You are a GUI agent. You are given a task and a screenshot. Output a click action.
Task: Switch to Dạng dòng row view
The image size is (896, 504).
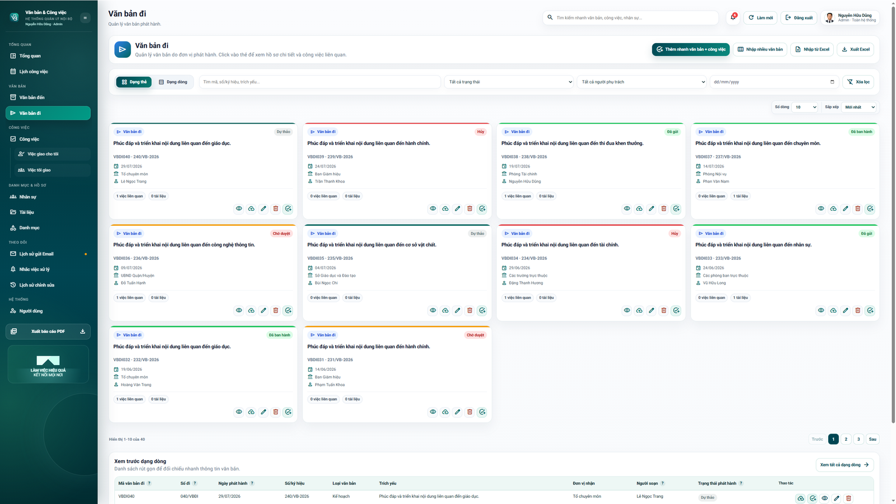click(173, 82)
